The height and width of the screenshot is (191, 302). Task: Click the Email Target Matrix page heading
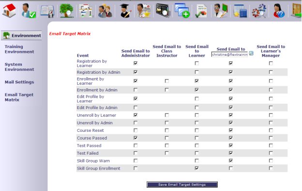pos(70,34)
